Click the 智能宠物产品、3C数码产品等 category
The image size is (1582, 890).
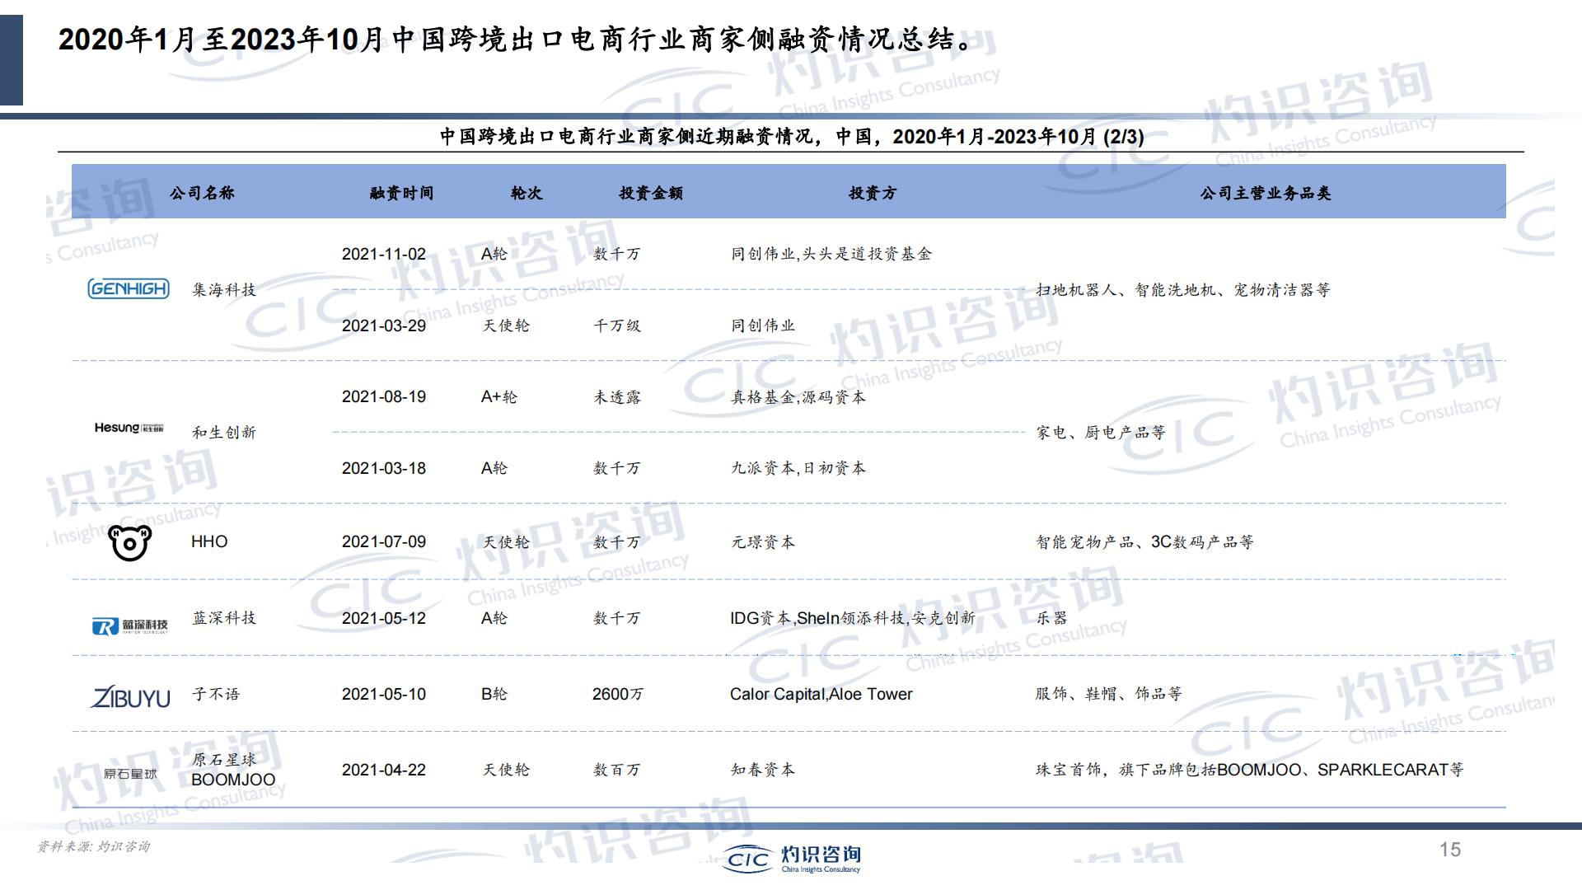[1144, 541]
